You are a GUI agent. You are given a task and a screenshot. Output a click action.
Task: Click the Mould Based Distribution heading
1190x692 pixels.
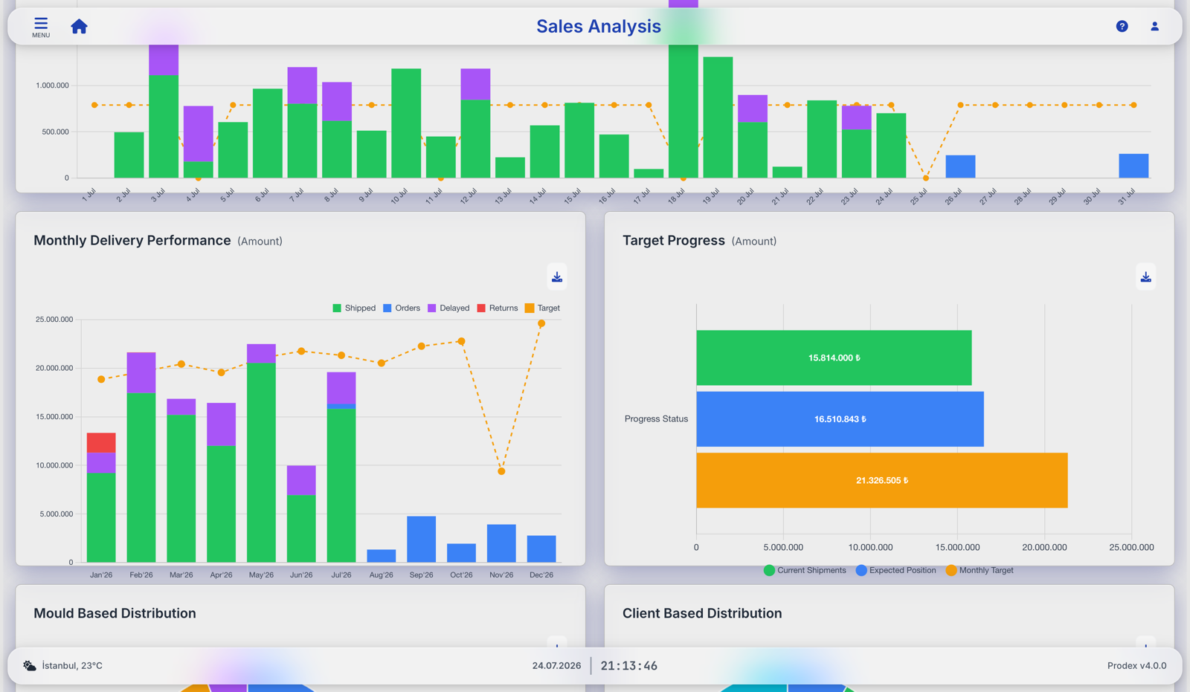coord(115,613)
